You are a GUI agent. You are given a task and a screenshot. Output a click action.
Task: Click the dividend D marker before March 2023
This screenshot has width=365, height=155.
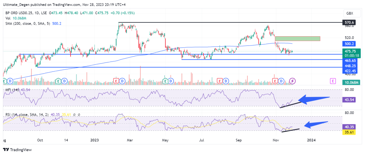click(122, 81)
